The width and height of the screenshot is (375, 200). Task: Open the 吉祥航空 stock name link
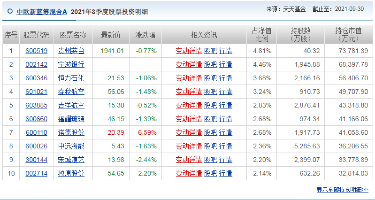[71, 106]
